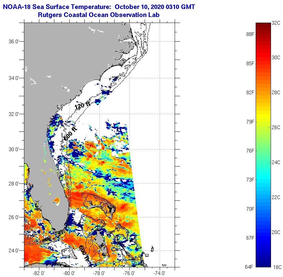
Task: Click the 28C colorbar label
Action: [276, 93]
